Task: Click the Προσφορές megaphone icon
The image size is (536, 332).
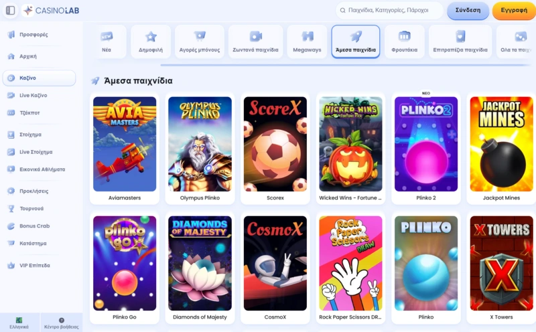Action: tap(11, 35)
